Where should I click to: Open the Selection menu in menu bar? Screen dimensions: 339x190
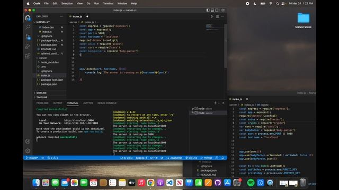(67, 4)
